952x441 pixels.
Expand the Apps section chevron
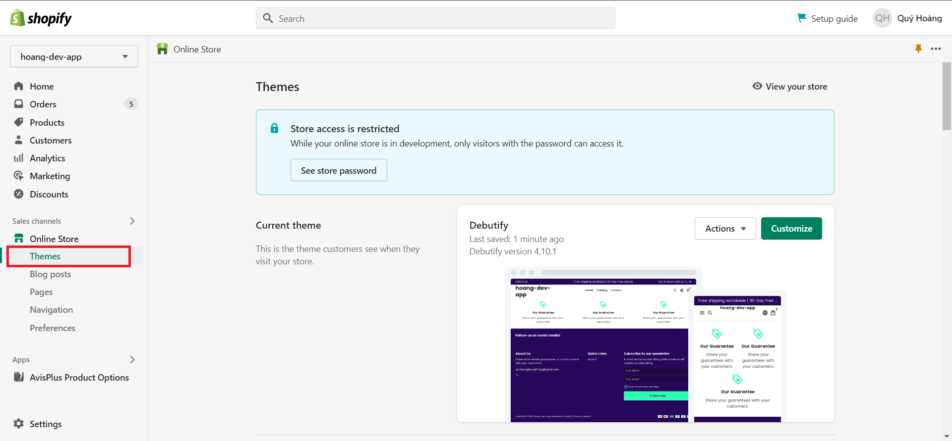[132, 359]
